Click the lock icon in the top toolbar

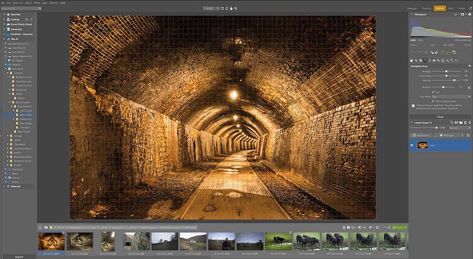click(x=231, y=9)
